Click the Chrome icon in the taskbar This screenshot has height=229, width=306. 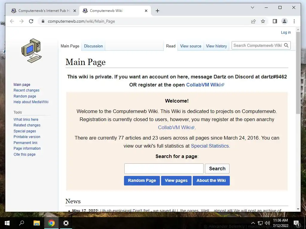[51, 223]
